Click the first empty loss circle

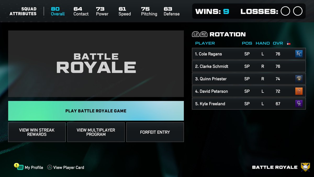point(285,11)
